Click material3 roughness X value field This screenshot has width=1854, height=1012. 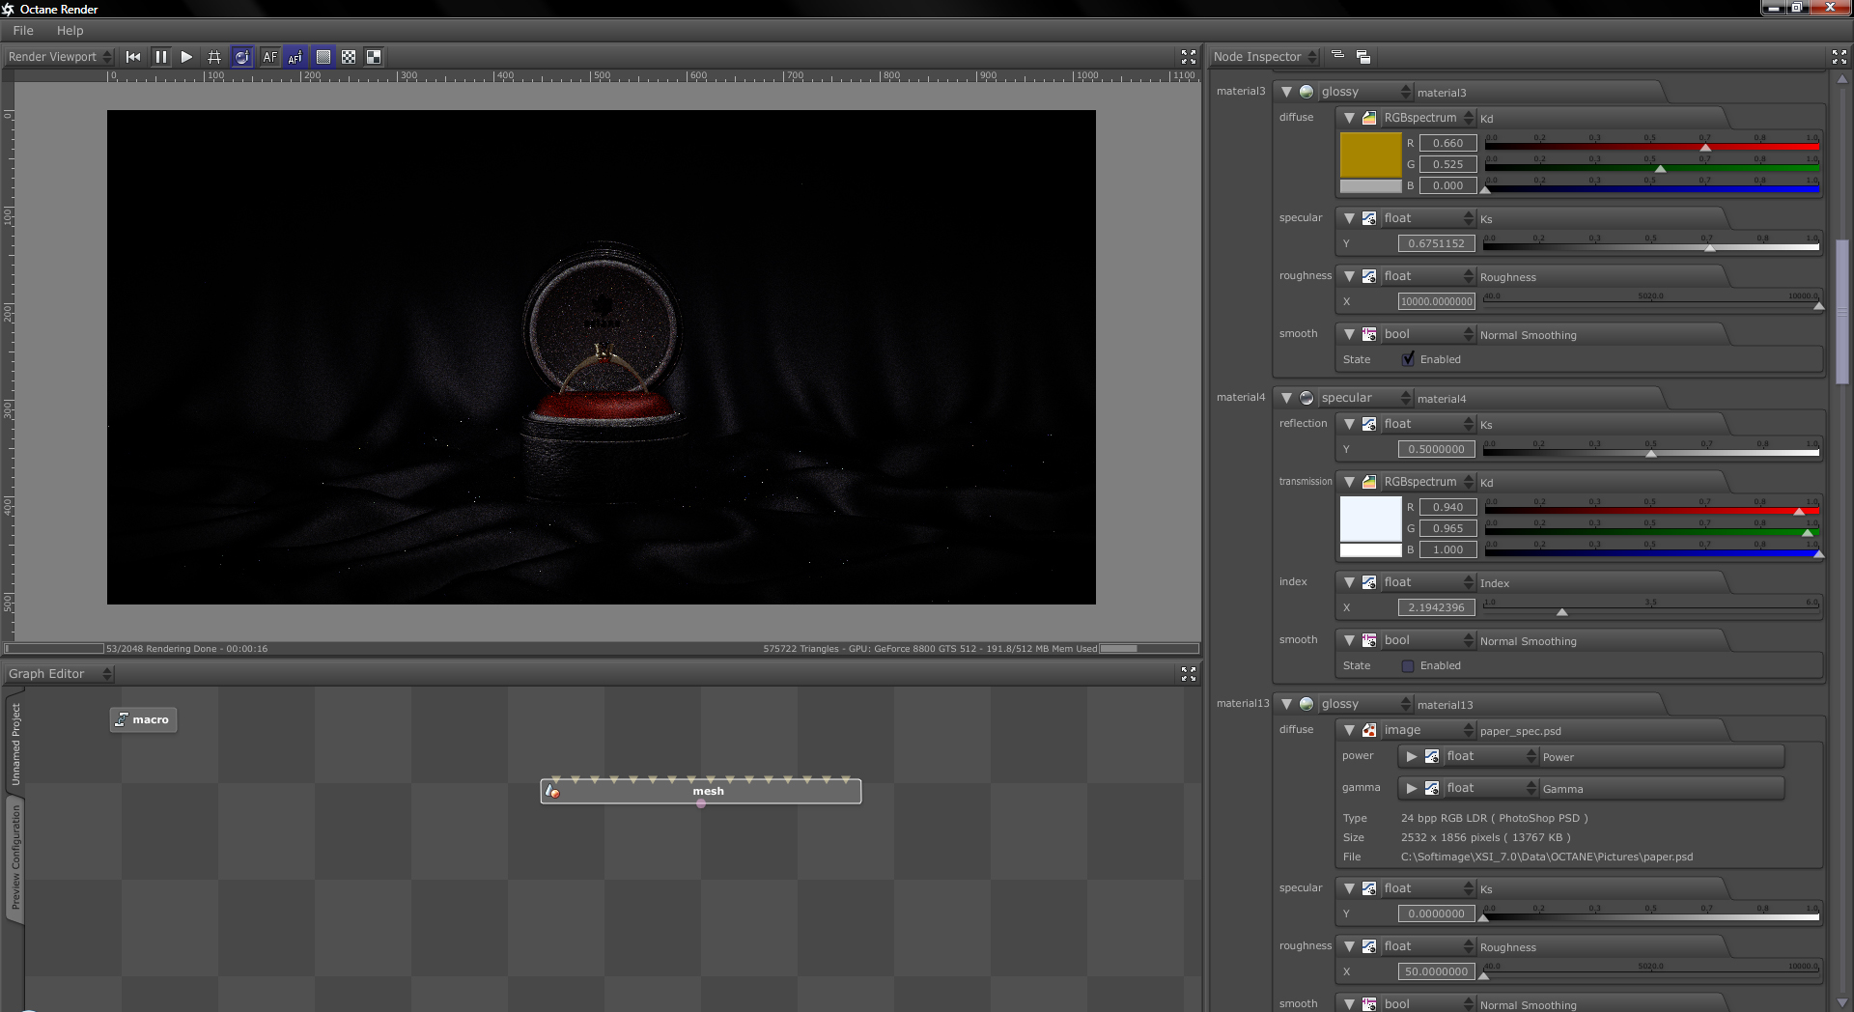click(x=1436, y=301)
